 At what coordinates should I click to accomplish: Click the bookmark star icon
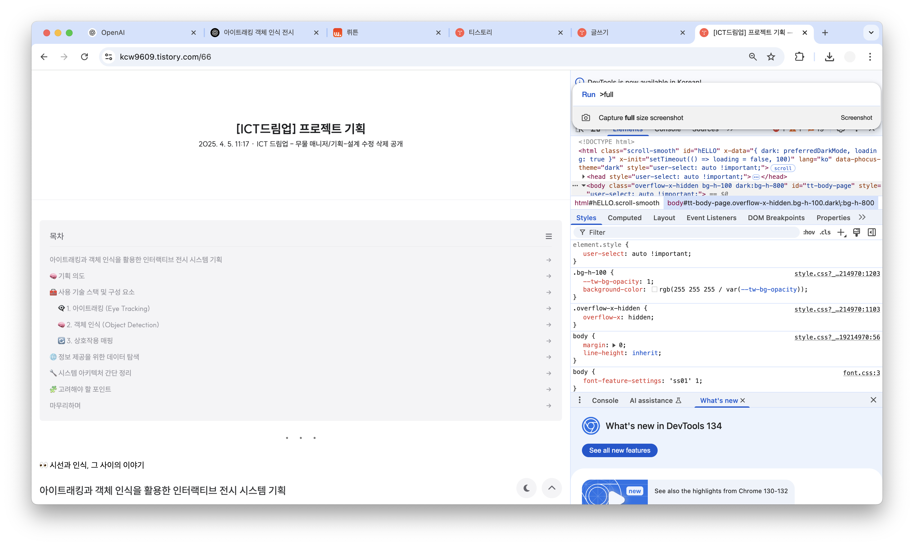(x=771, y=57)
